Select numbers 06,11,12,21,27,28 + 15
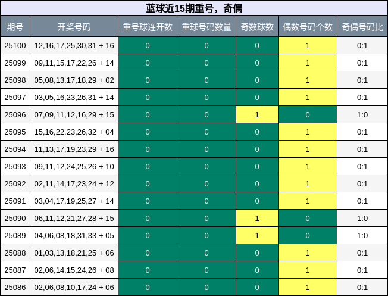This screenshot has height=296, width=388. click(74, 218)
